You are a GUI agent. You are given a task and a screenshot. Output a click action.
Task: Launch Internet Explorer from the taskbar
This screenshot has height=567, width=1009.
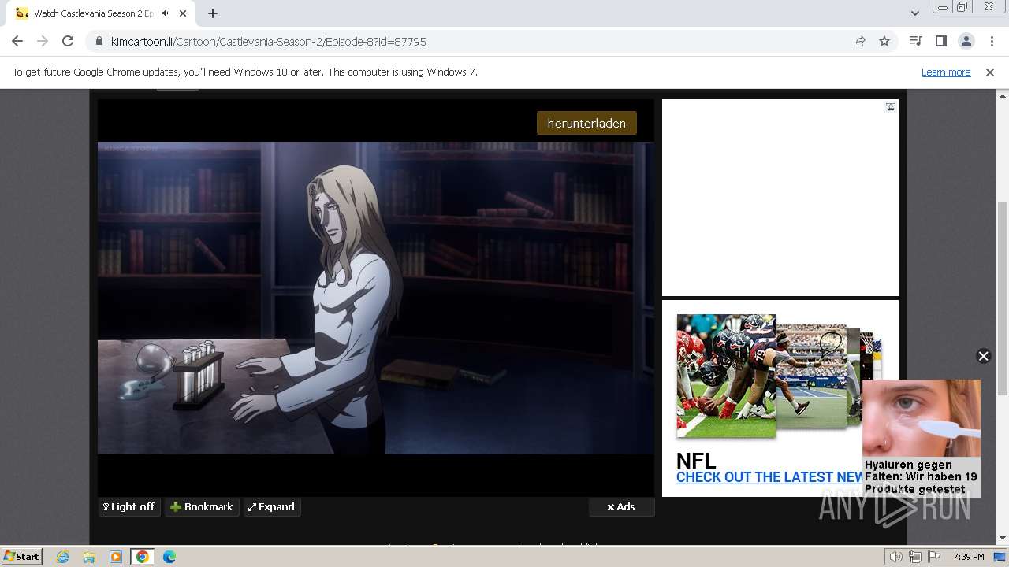[x=62, y=557]
